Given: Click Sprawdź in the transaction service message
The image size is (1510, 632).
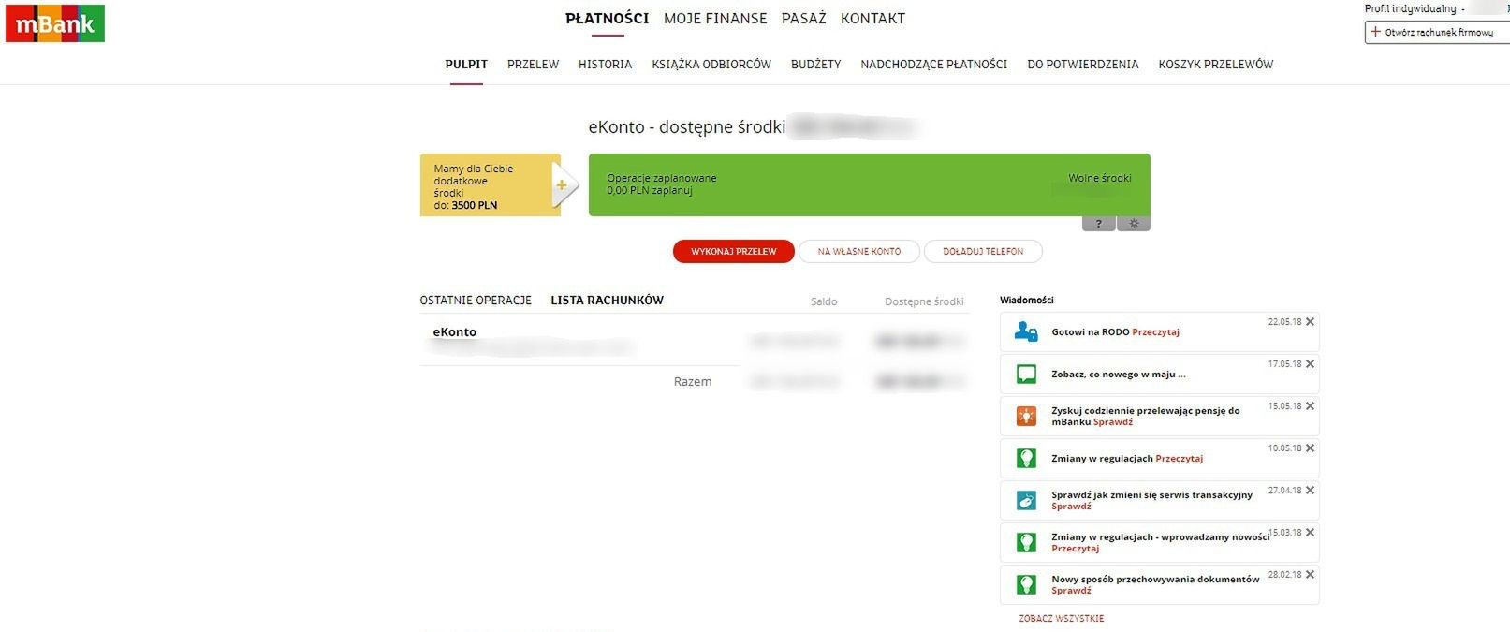Looking at the screenshot, I should [x=1071, y=507].
